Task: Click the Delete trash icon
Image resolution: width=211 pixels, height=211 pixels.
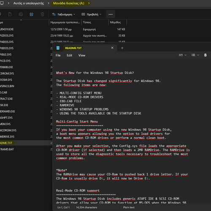Action: (x=42, y=14)
